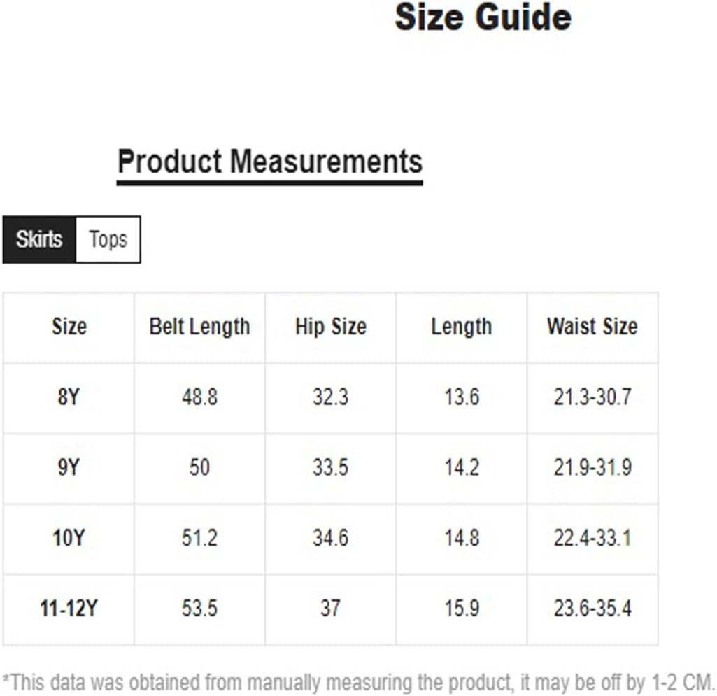Viewport: 717px width, 696px height.
Task: Click the 23.6-35.4 waist size cell
Action: [x=592, y=609]
